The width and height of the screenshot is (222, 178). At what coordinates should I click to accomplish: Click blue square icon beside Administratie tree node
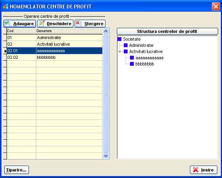pos(126,45)
